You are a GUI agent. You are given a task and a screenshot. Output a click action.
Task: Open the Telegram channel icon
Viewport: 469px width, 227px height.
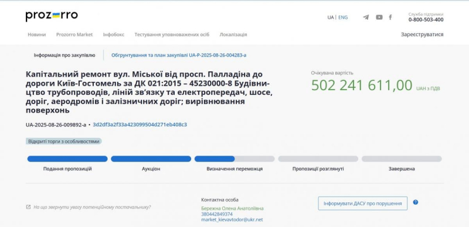point(366,18)
